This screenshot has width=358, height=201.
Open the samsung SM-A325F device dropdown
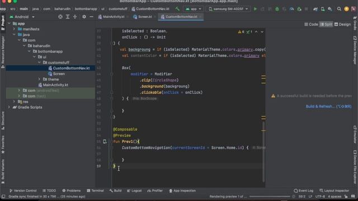click(228, 9)
